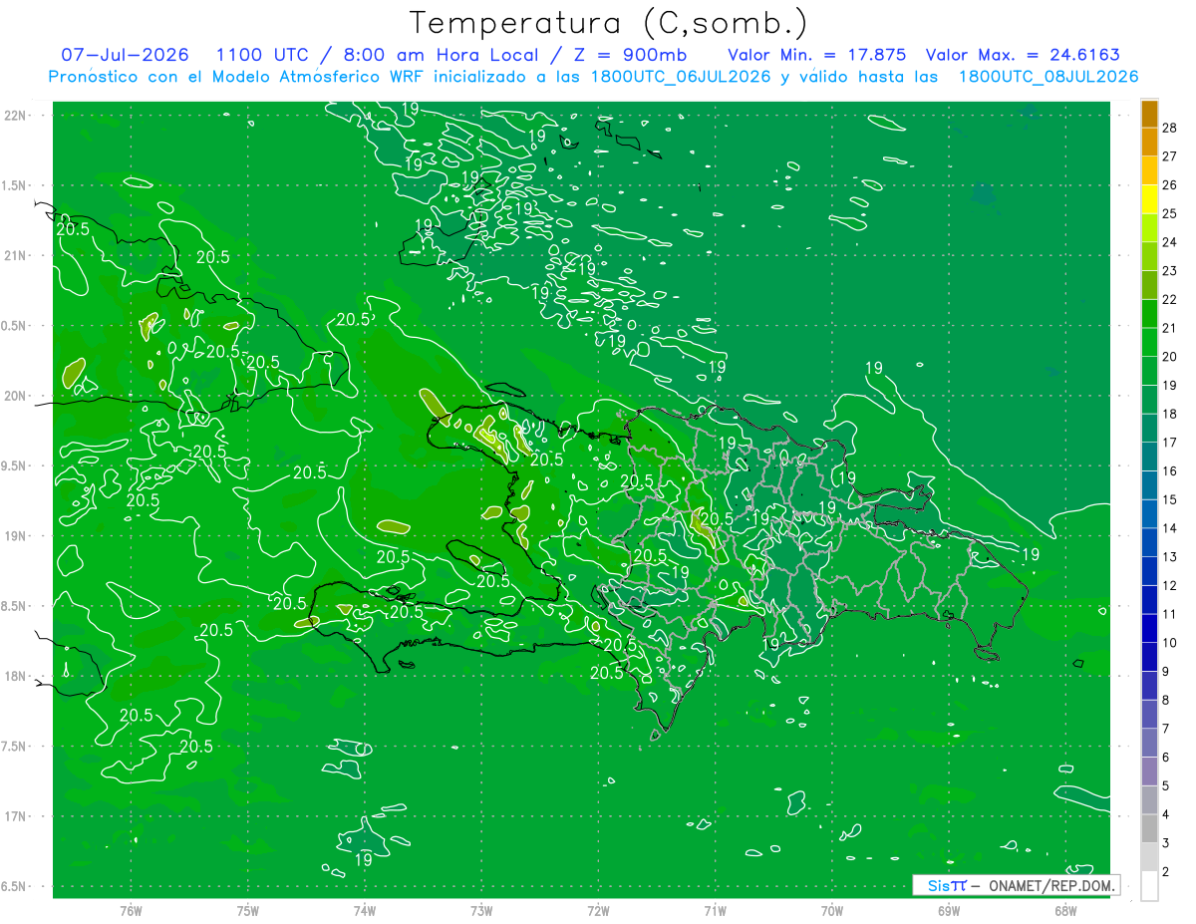Click the '19N' latitude axis label
The width and height of the screenshot is (1196, 924).
click(14, 535)
